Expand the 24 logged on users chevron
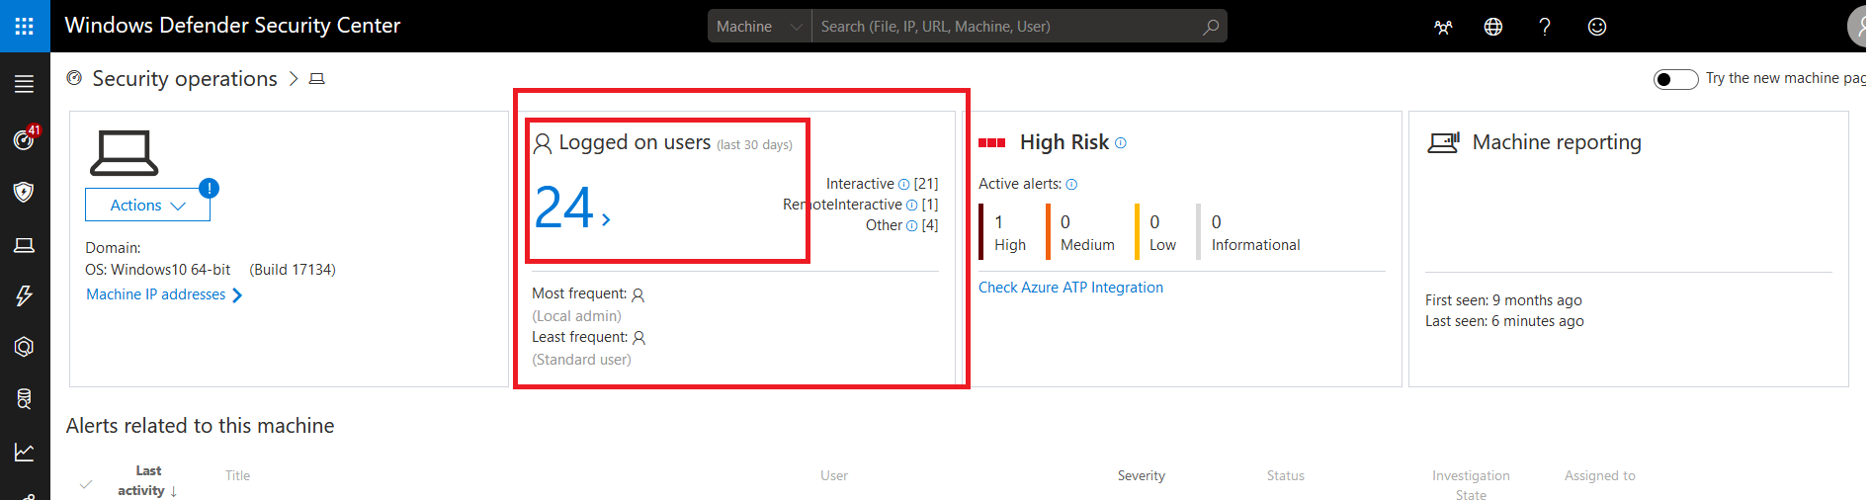 click(x=606, y=219)
